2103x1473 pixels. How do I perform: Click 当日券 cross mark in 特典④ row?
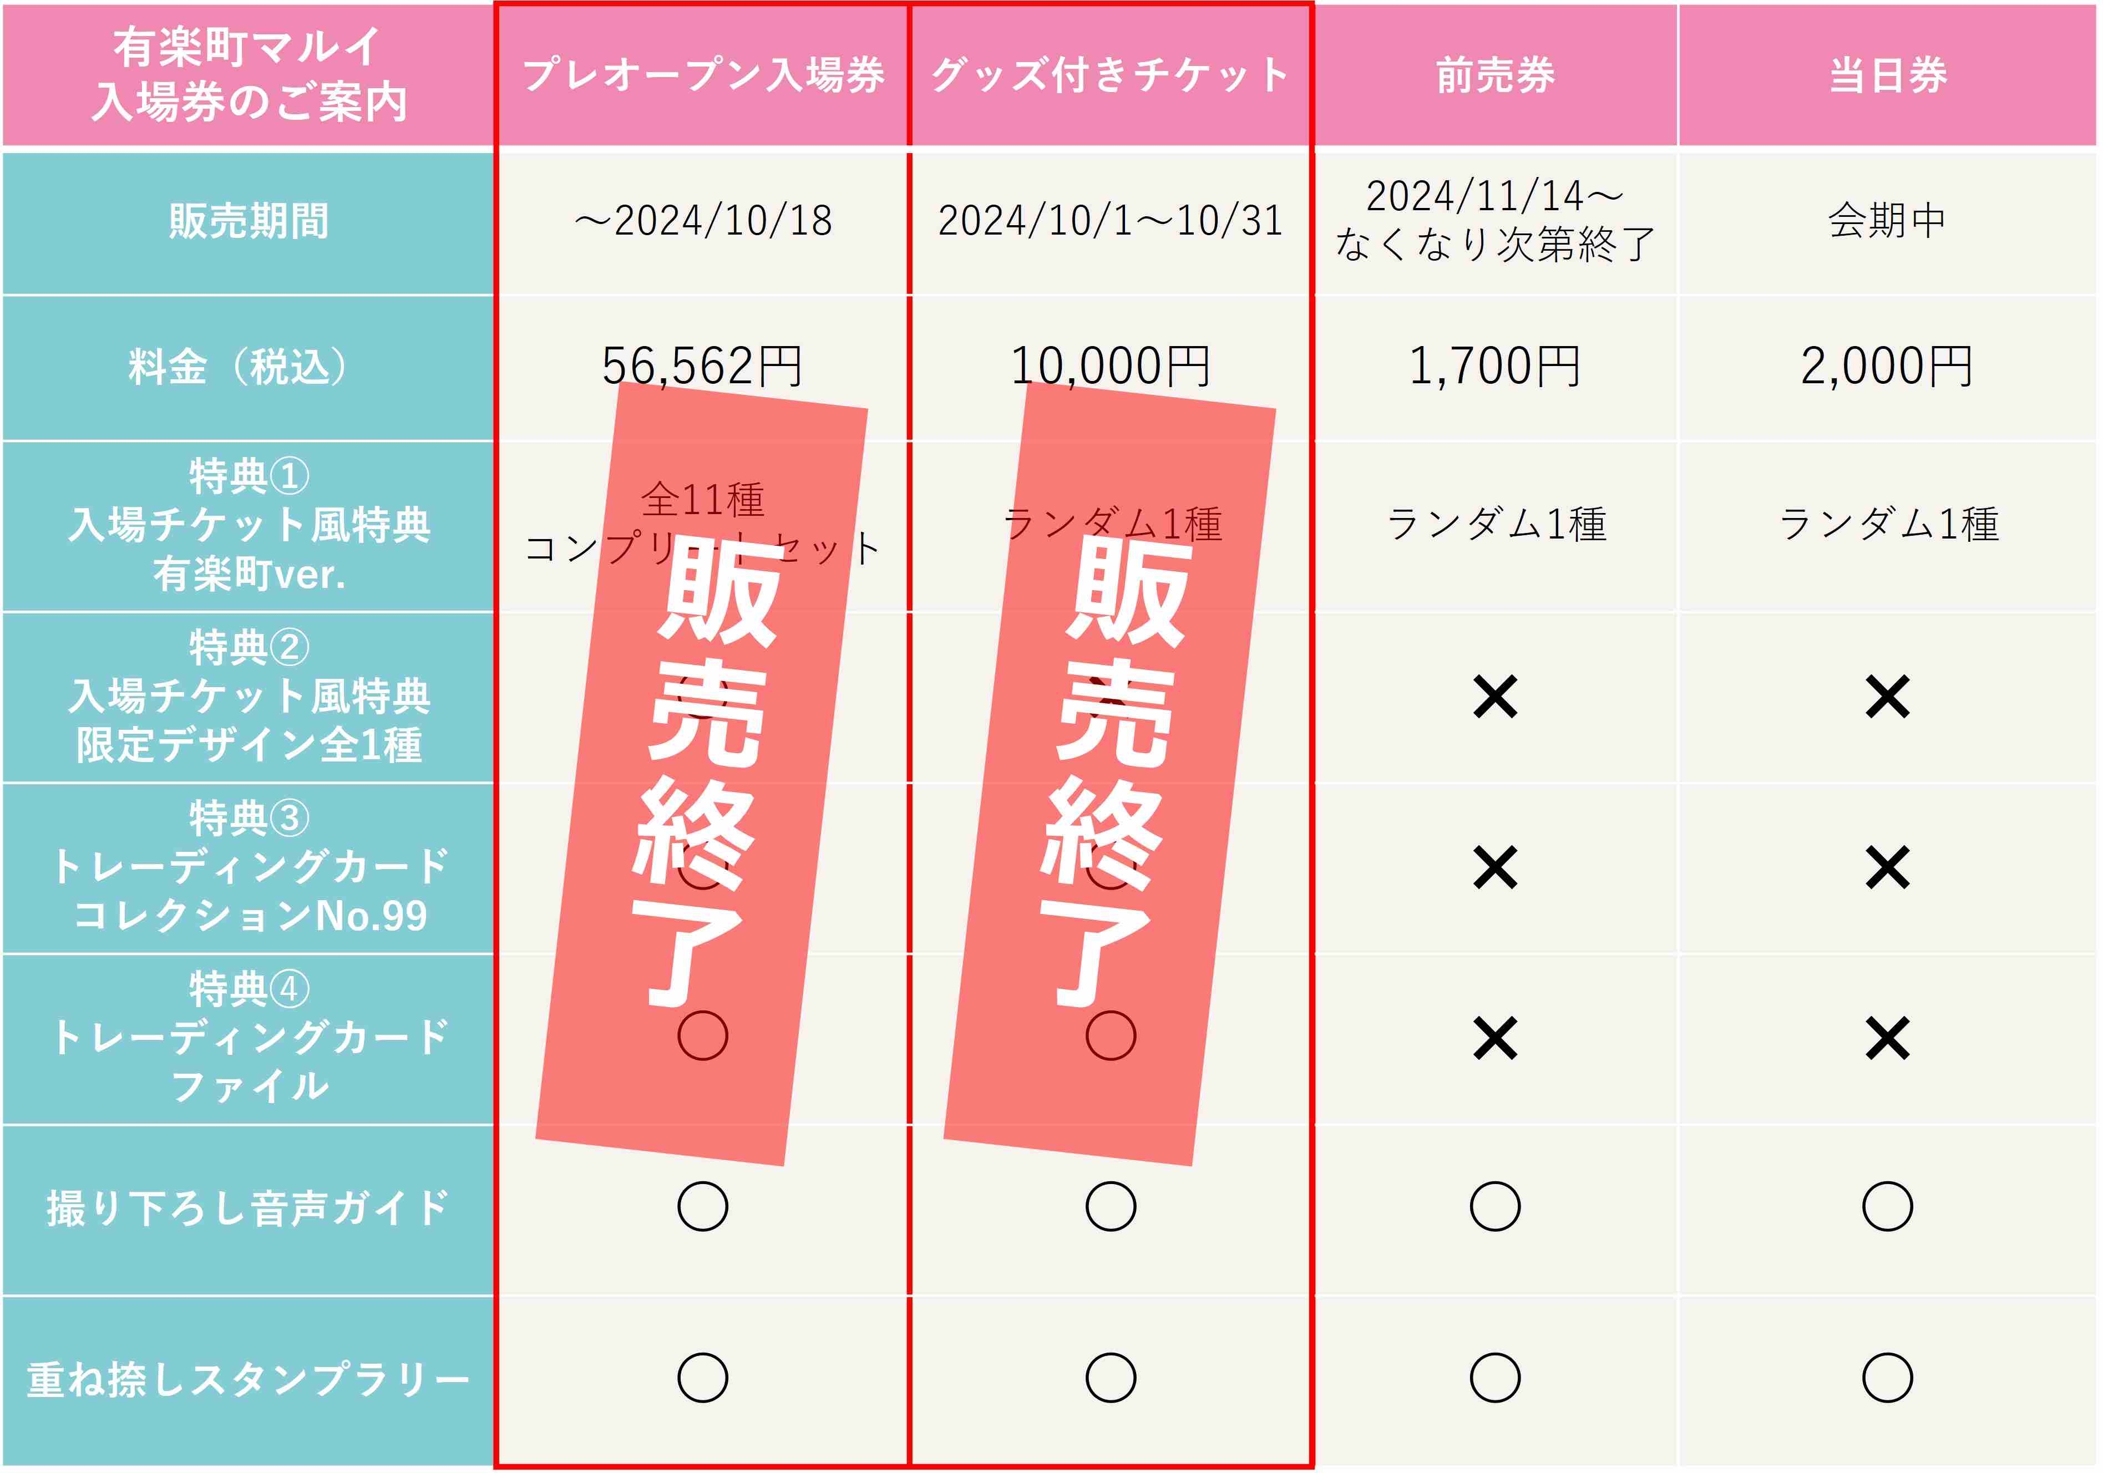[x=1888, y=1038]
